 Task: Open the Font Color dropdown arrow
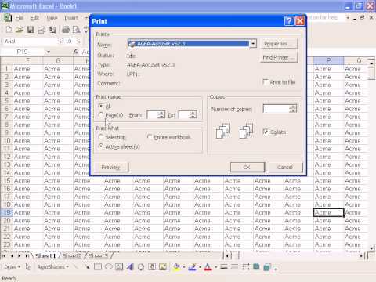(215, 267)
